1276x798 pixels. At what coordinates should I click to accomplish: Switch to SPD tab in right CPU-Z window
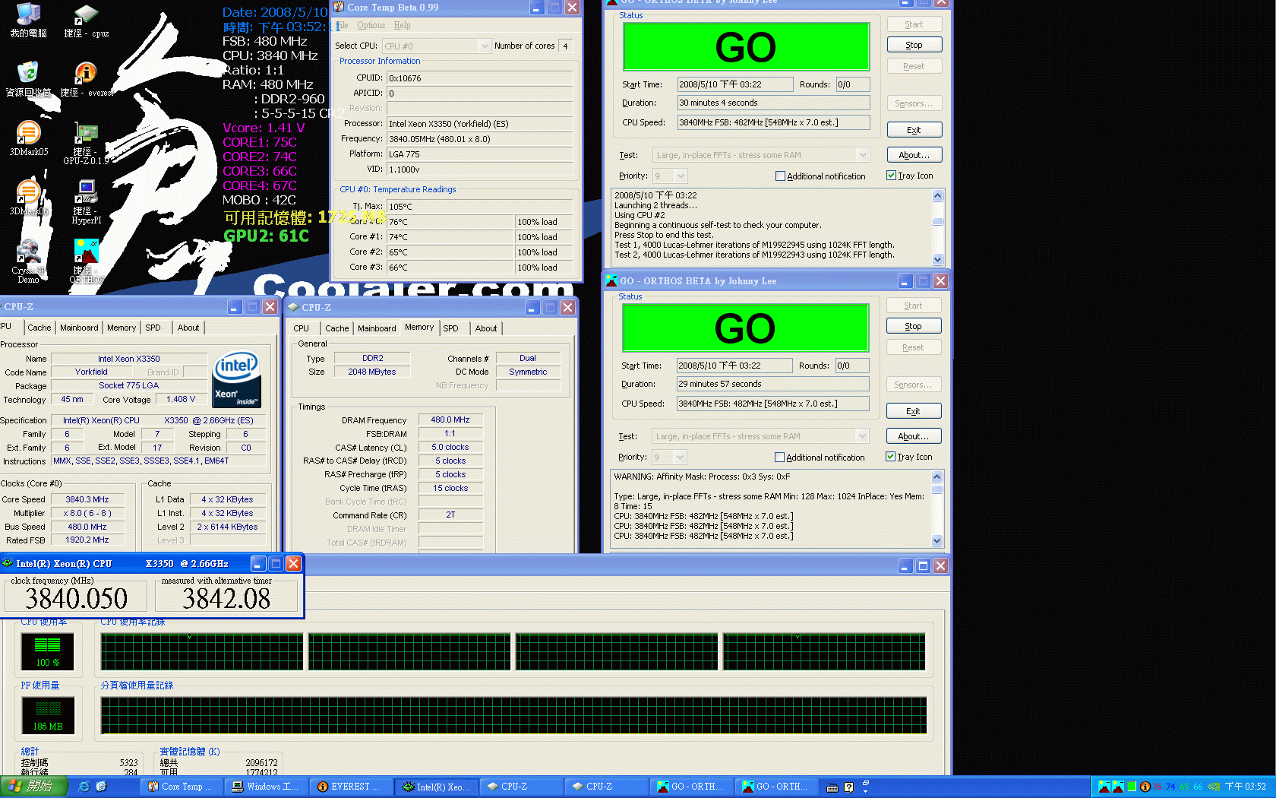click(x=451, y=328)
